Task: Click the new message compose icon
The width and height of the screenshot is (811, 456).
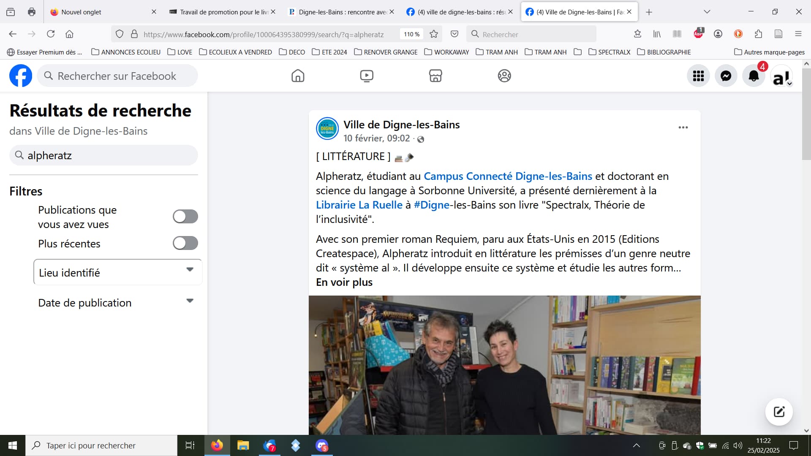Action: pyautogui.click(x=779, y=412)
